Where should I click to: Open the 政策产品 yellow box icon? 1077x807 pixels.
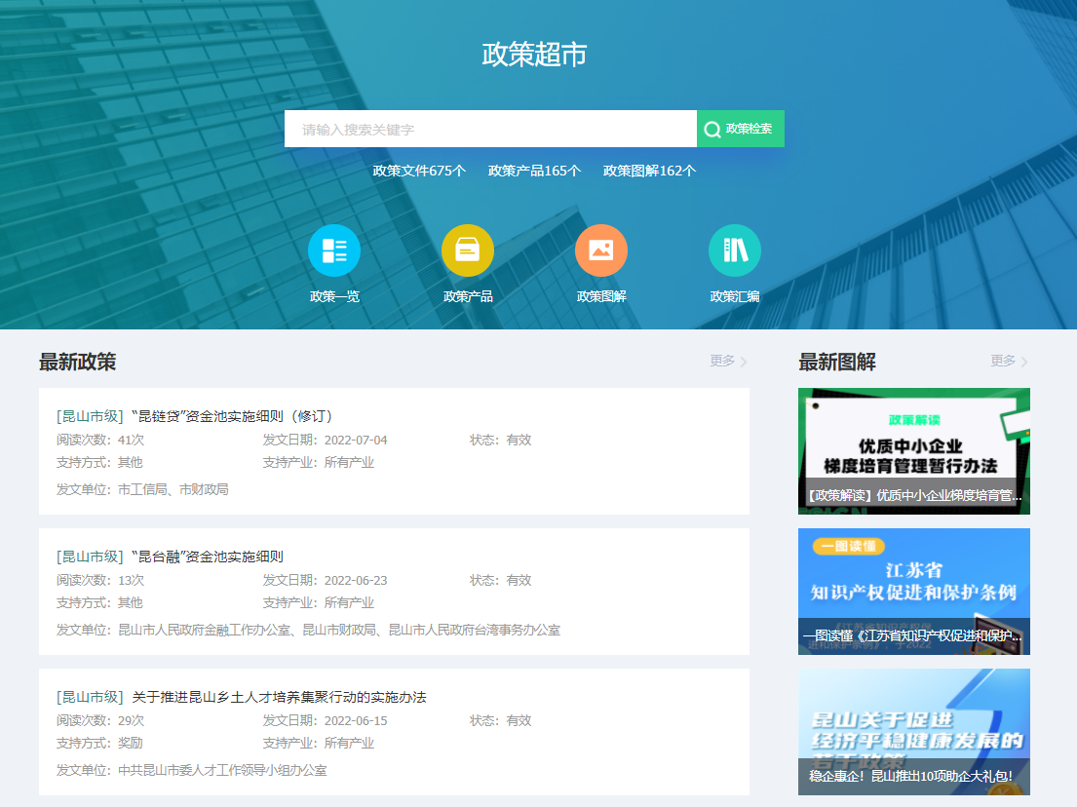(468, 250)
